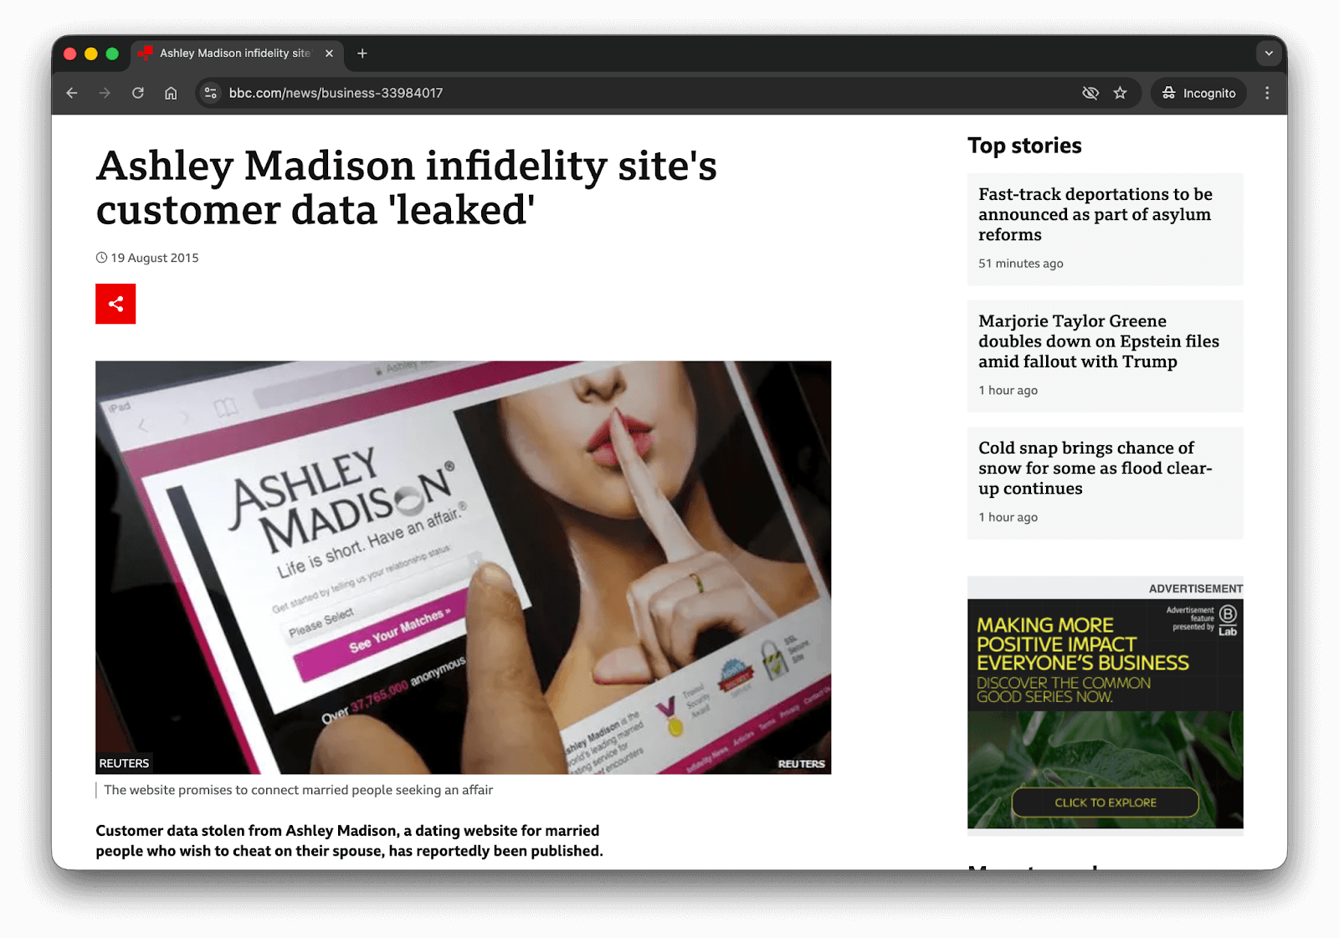Bookmark this page with the star
Viewport: 1339px width, 938px height.
pyautogui.click(x=1120, y=93)
